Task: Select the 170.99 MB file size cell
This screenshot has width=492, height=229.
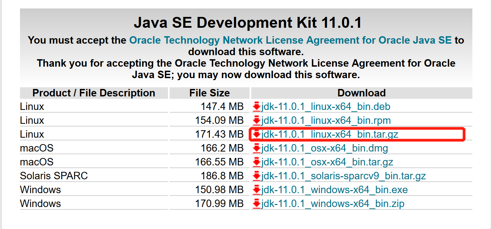Action: click(210, 204)
